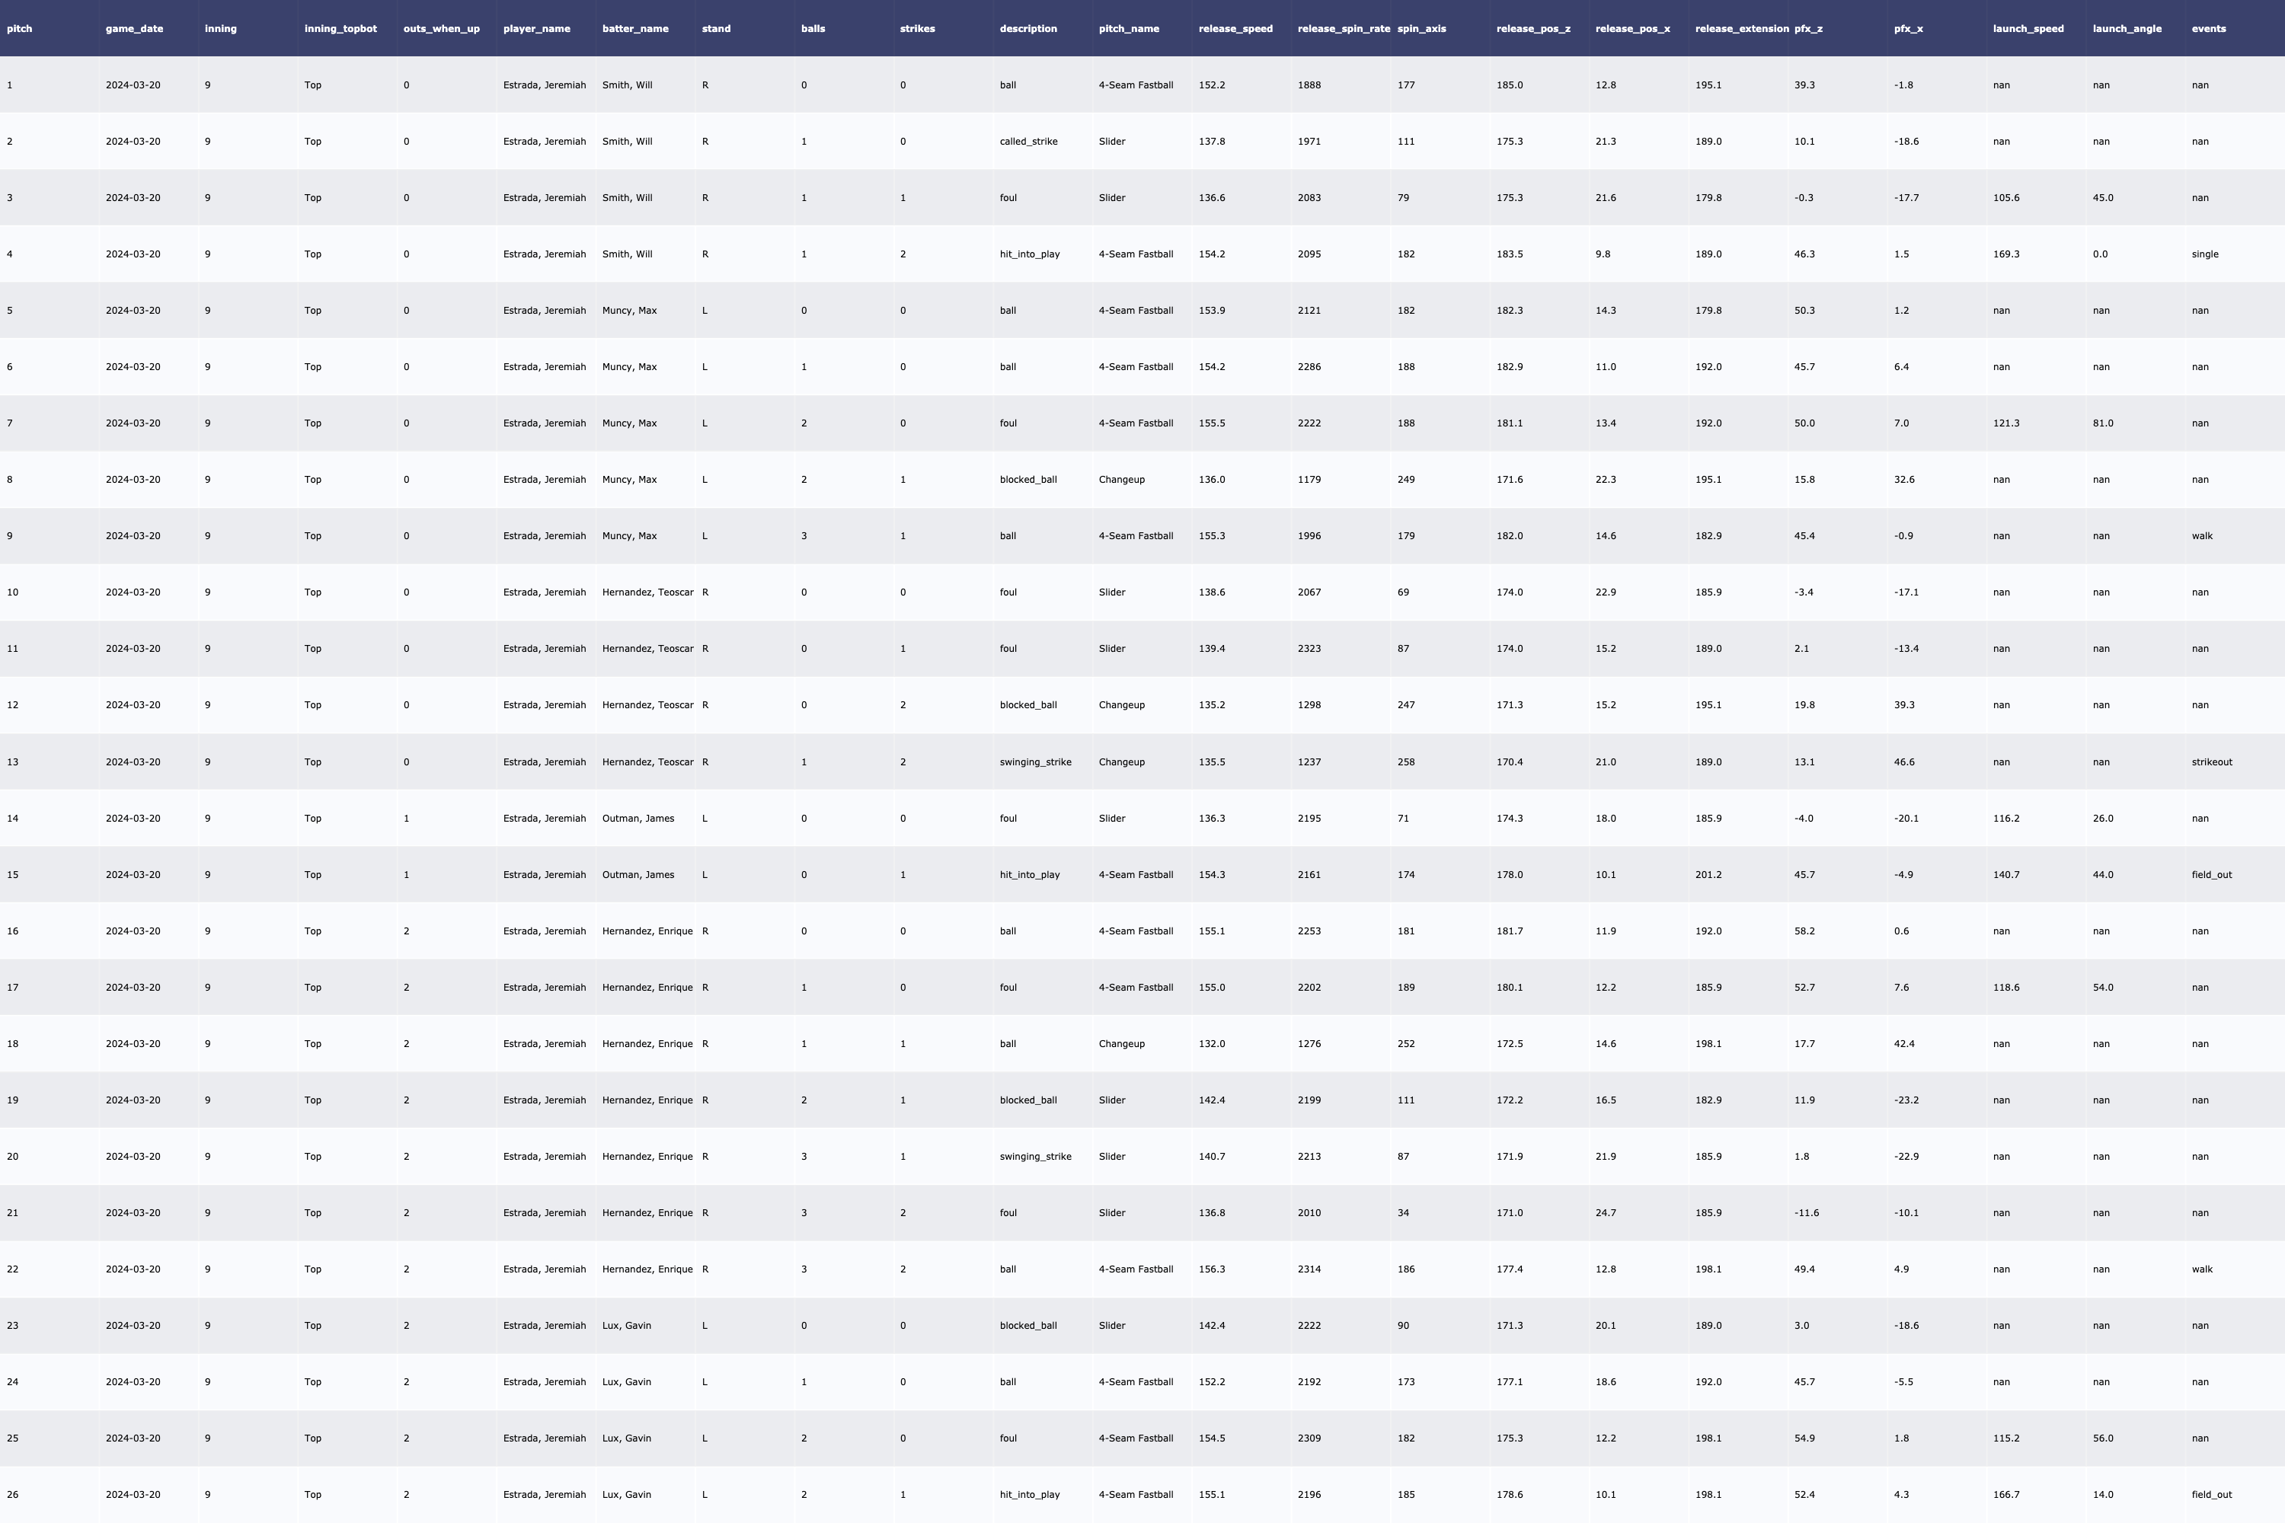Viewport: 2285px width, 1523px height.
Task: Click spin rate value 1179 in row 8
Action: (x=1309, y=480)
